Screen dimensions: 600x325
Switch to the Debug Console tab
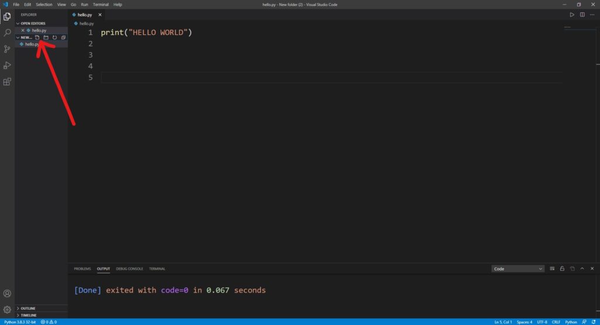(x=129, y=269)
